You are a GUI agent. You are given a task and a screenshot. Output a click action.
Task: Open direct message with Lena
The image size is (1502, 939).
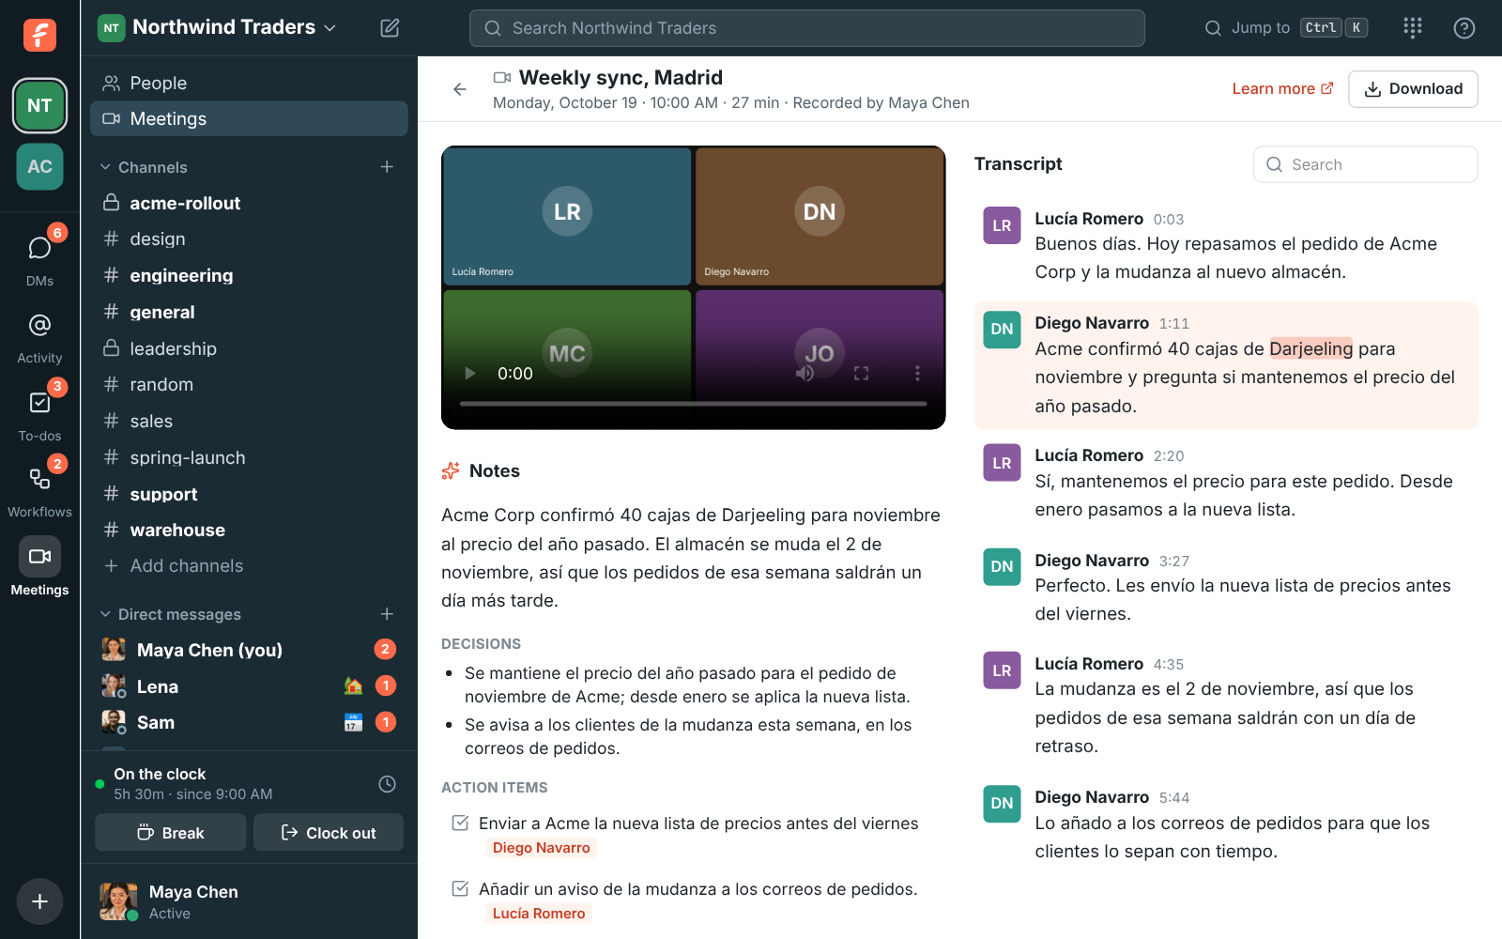click(249, 686)
